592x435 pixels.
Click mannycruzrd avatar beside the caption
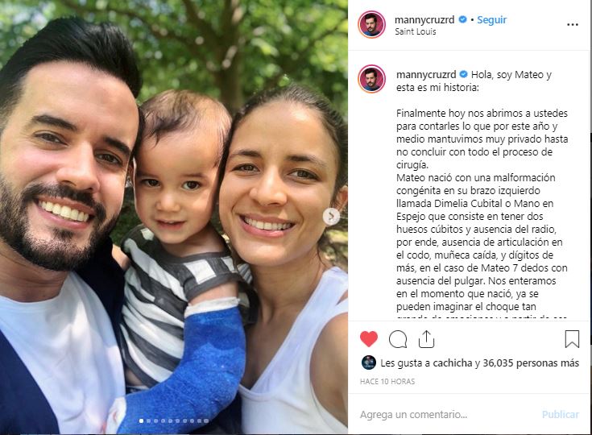(371, 79)
